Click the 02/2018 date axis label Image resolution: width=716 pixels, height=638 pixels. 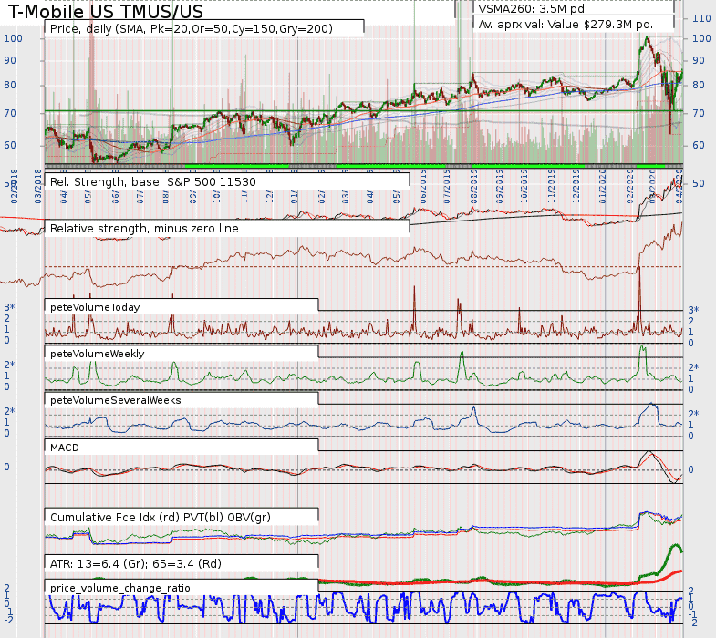point(15,186)
